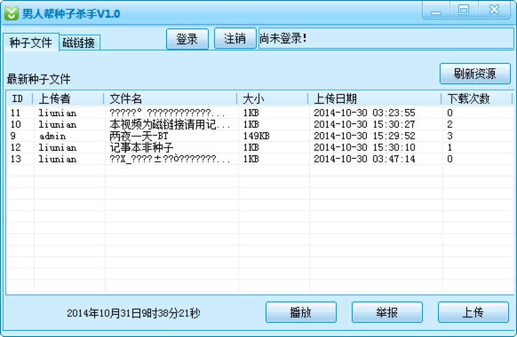Sort by 下载次数 column header
The height and width of the screenshot is (337, 517).
(x=477, y=98)
